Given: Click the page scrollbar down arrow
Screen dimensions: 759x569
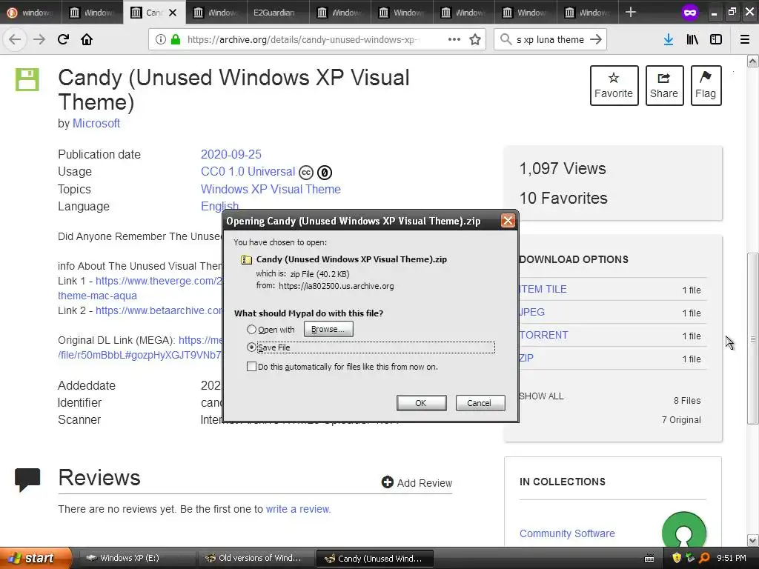Looking at the screenshot, I should pos(753,540).
